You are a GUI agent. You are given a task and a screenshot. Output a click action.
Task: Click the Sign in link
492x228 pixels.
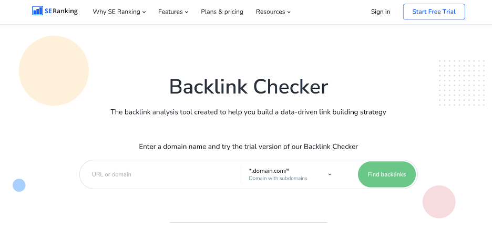tap(381, 12)
